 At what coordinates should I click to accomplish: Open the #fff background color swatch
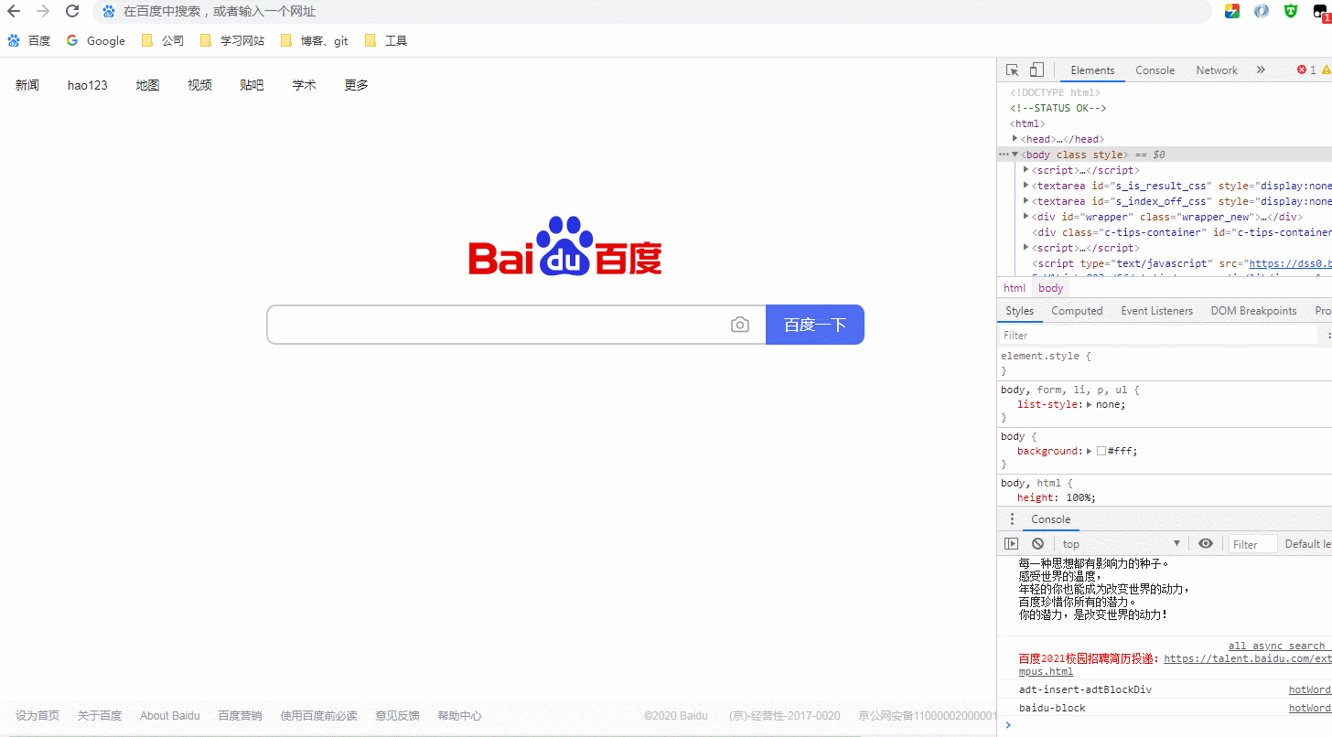(x=1101, y=451)
